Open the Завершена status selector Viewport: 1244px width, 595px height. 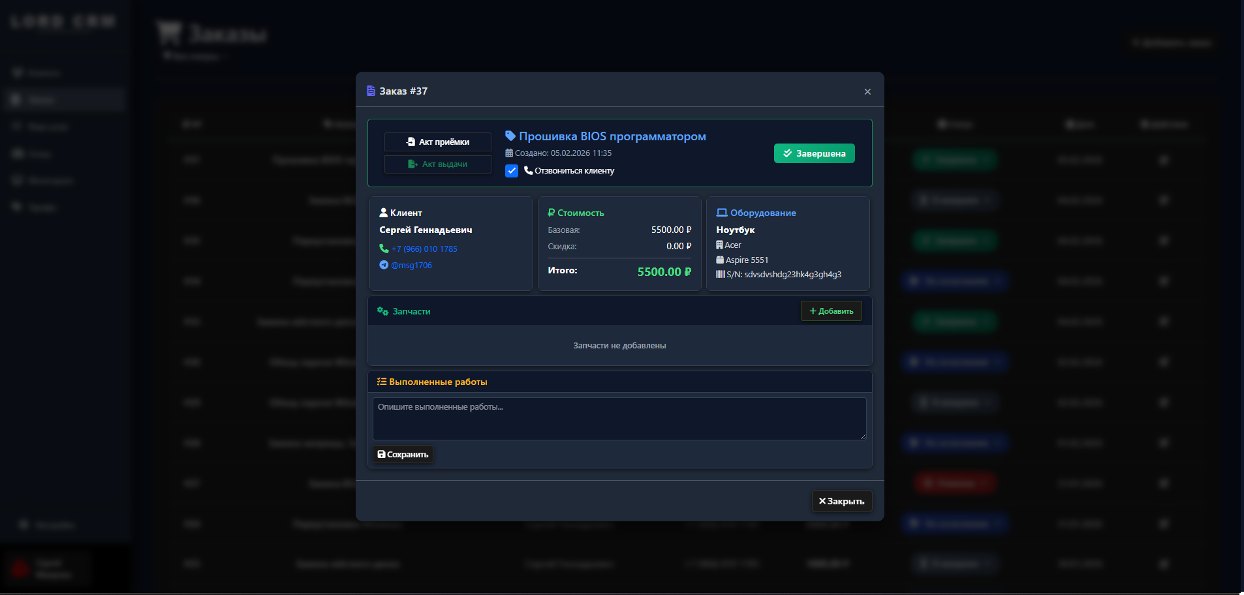(814, 153)
